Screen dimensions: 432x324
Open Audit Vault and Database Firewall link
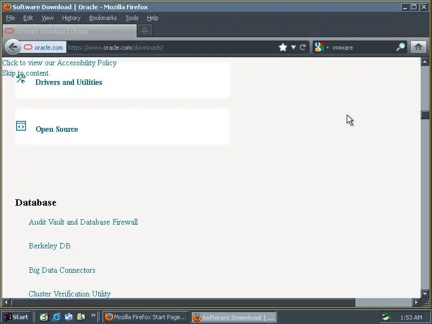tap(83, 222)
